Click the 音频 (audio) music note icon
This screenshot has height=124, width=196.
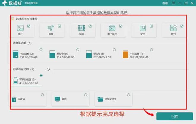point(51,28)
